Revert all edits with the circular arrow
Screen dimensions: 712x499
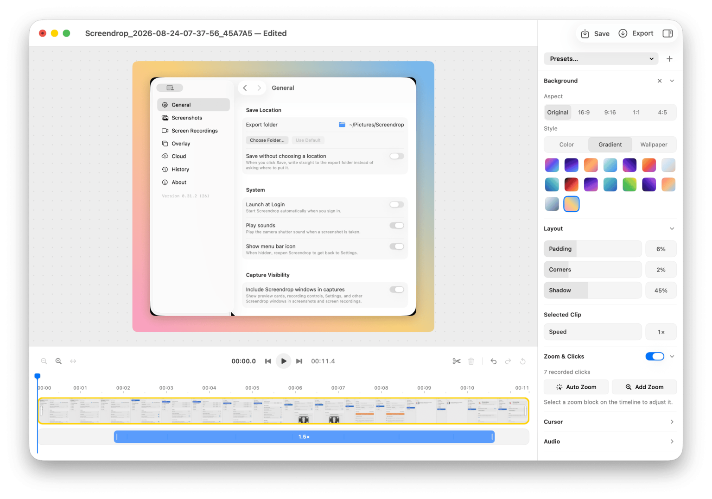click(x=523, y=361)
